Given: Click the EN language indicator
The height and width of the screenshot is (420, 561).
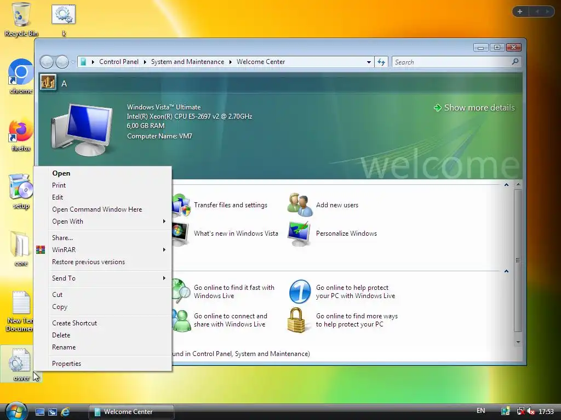Looking at the screenshot, I should pos(481,411).
